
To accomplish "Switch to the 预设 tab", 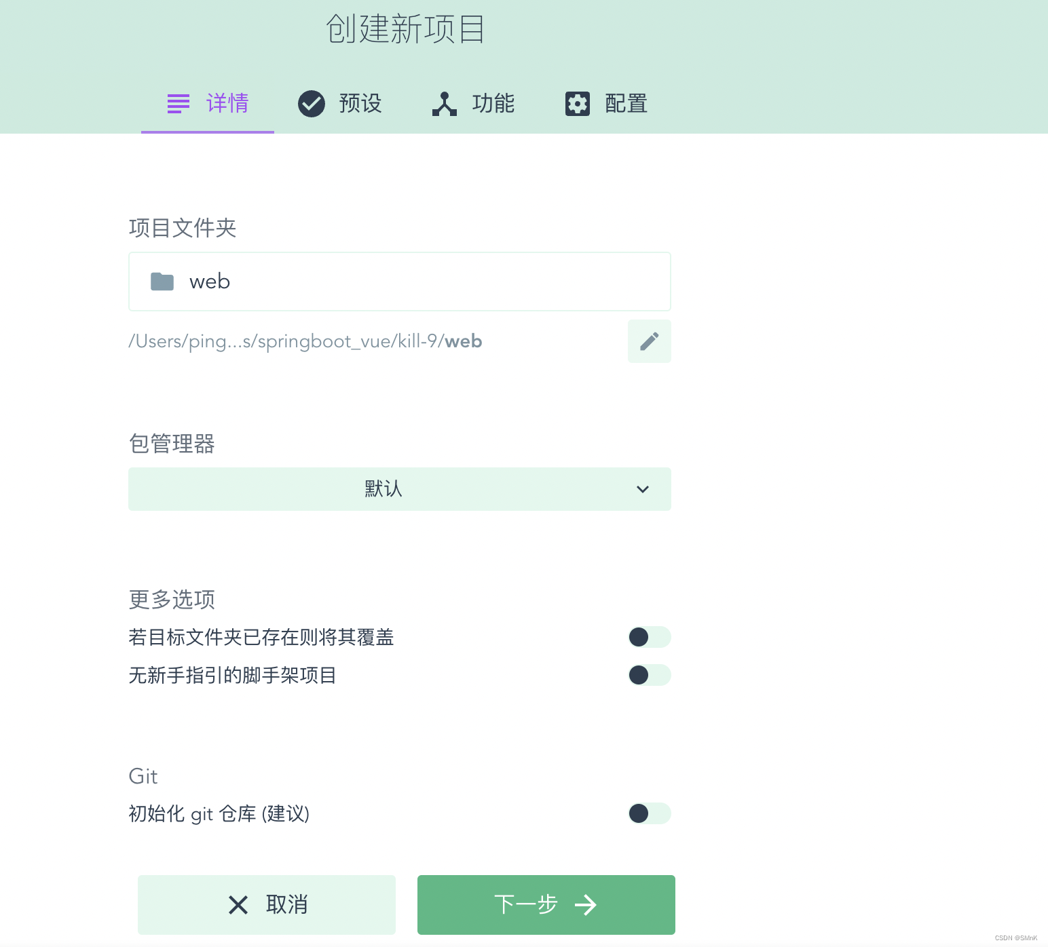I will [x=360, y=103].
